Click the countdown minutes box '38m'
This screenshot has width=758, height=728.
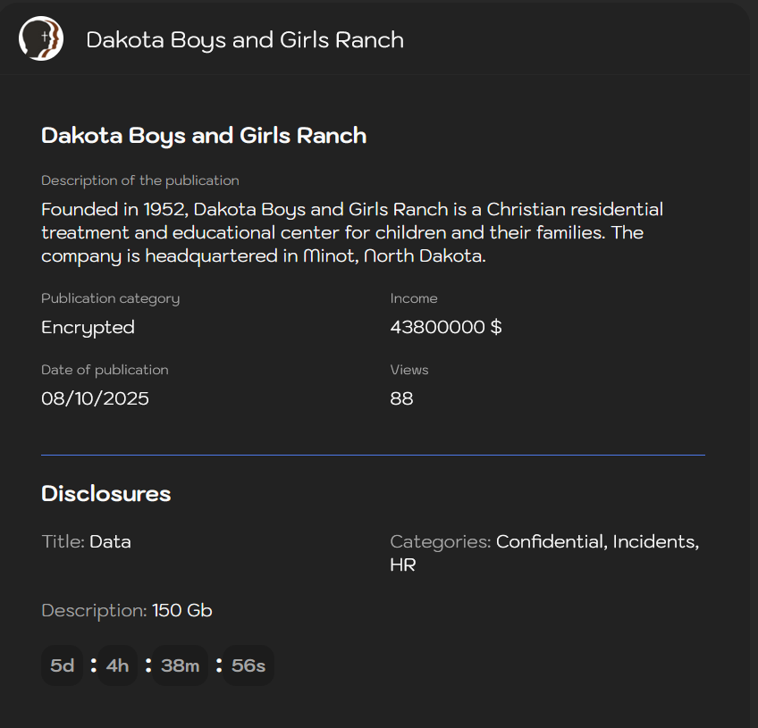tap(180, 665)
